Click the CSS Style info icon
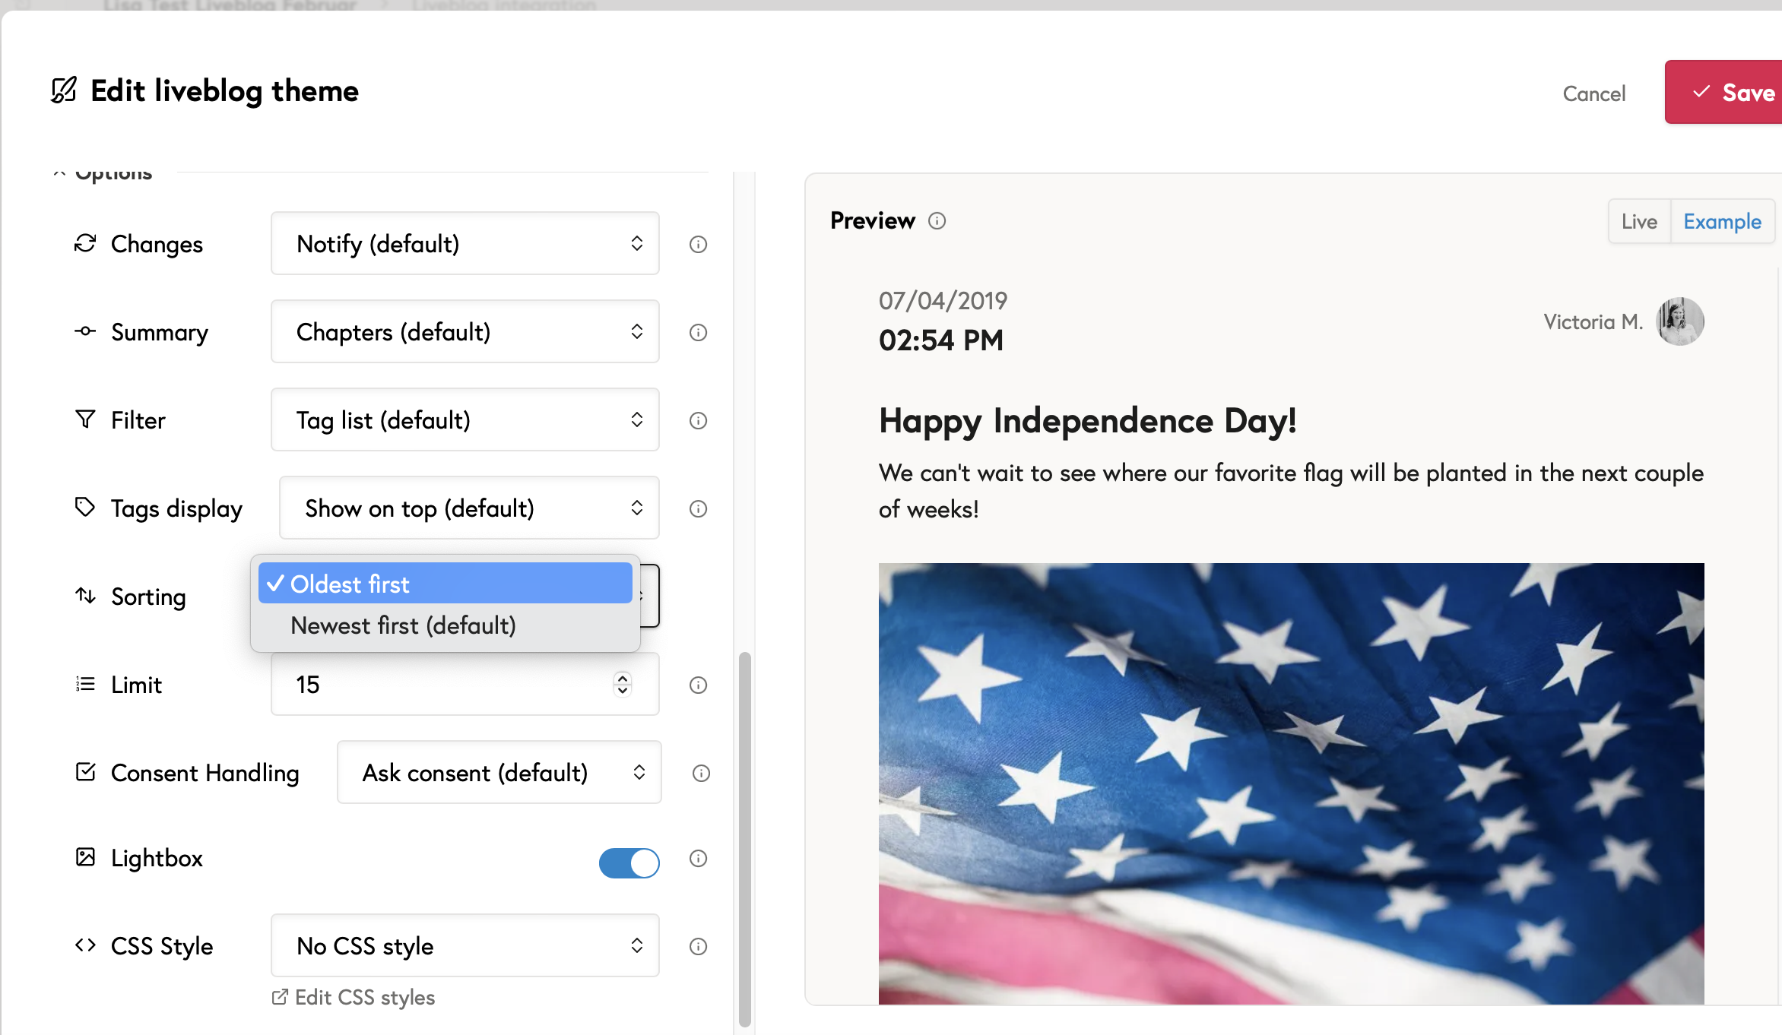 click(698, 946)
